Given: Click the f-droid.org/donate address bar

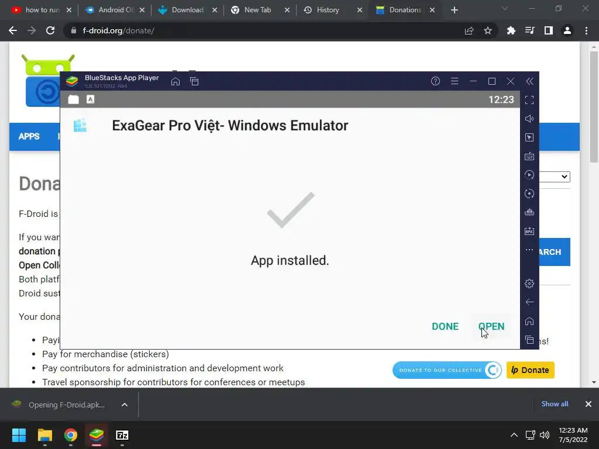Looking at the screenshot, I should (x=264, y=30).
